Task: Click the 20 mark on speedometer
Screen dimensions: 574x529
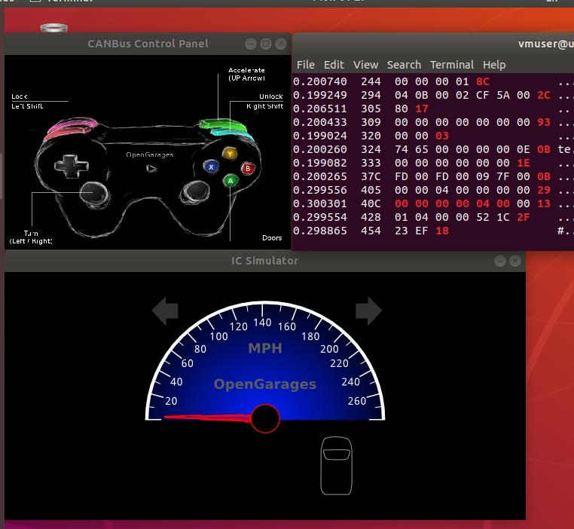Action: coord(171,401)
